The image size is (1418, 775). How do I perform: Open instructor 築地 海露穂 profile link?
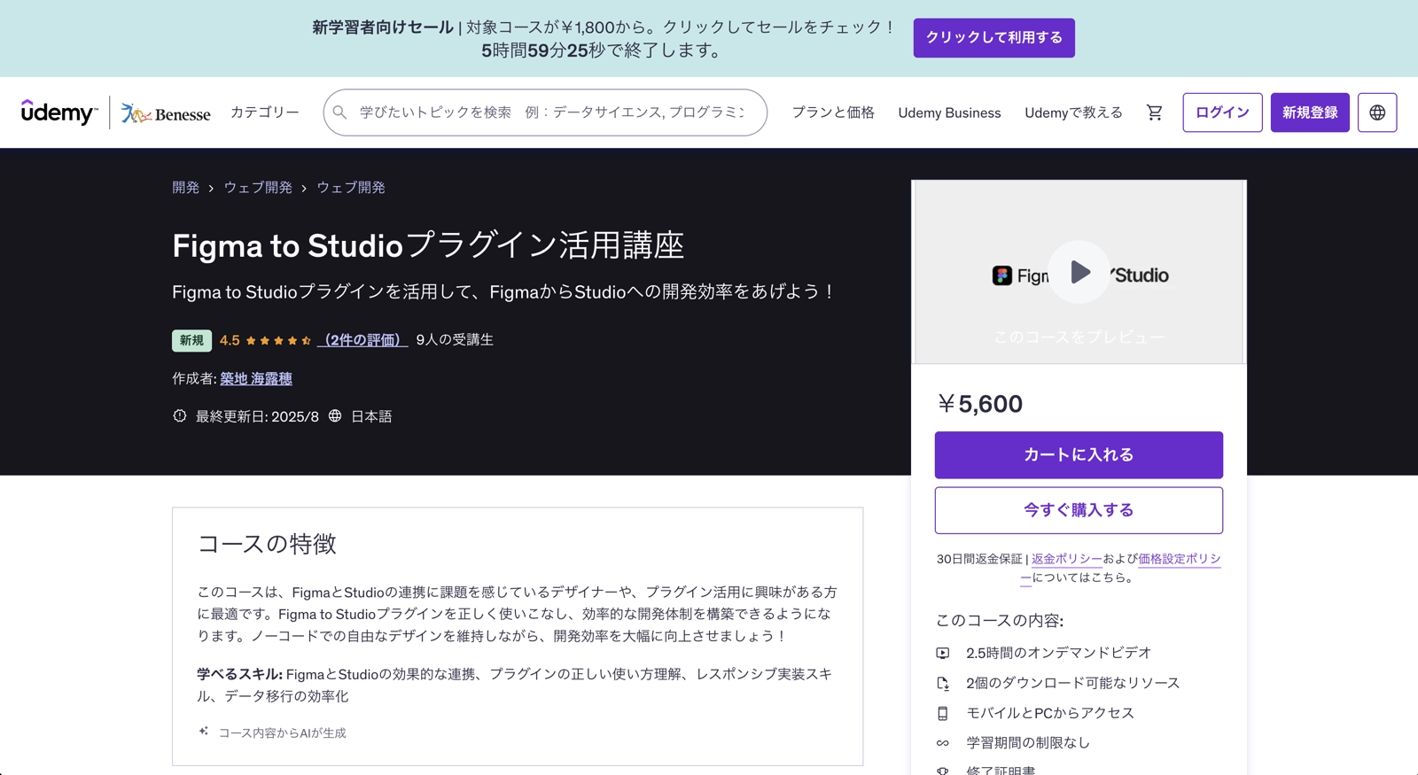click(x=256, y=378)
